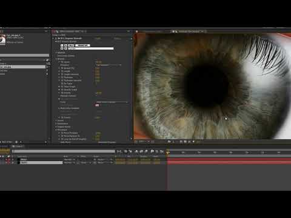Click the timeline layer search field
Image resolution: width=291 pixels, height=218 pixels.
pos(64,151)
